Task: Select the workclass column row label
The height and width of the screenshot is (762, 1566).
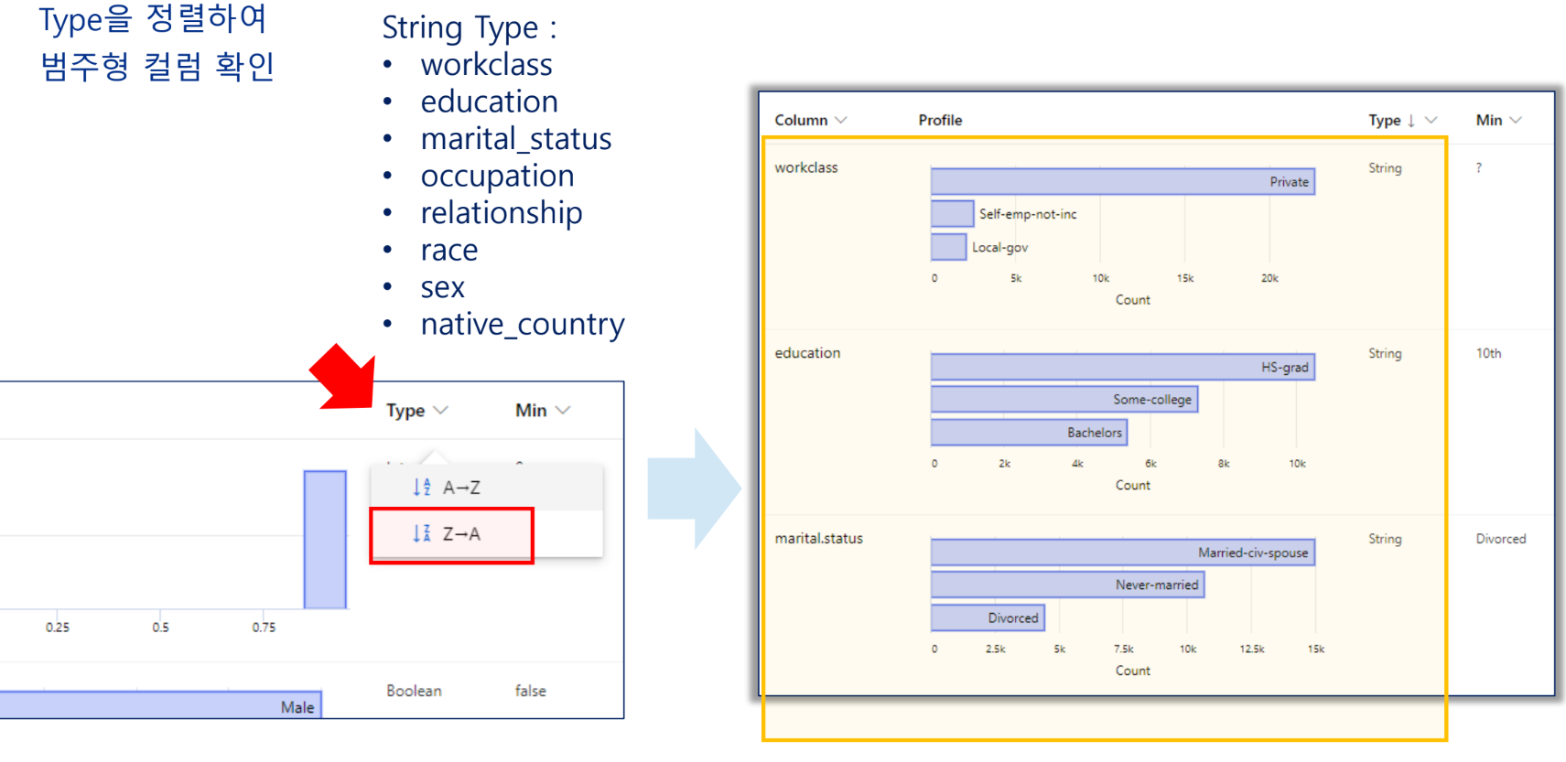Action: point(806,167)
